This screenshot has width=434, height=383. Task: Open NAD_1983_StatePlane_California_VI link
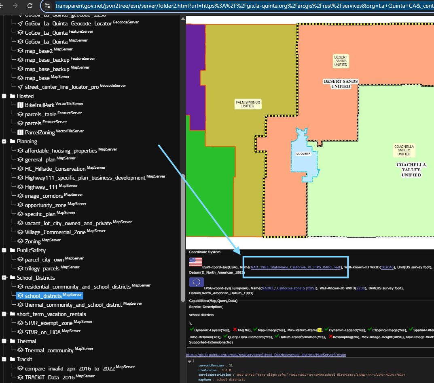click(296, 267)
